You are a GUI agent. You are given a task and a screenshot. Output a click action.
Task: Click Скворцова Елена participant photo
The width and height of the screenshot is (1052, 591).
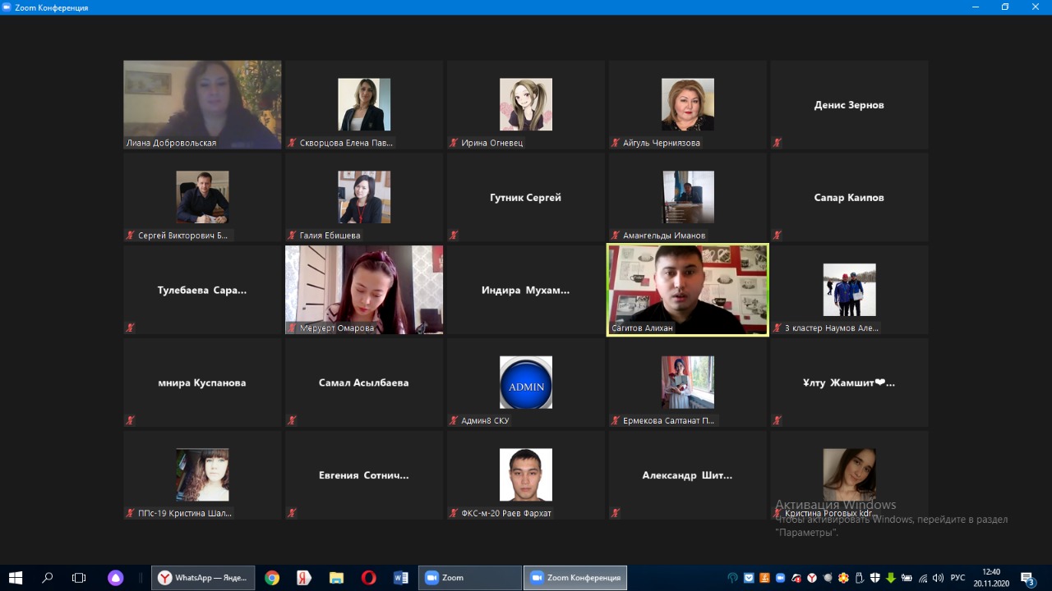pos(364,104)
